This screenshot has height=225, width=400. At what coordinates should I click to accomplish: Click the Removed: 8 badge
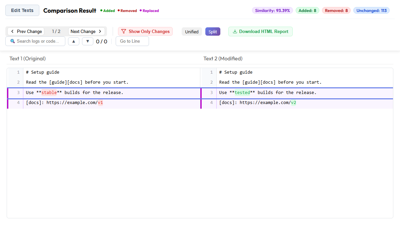(336, 10)
